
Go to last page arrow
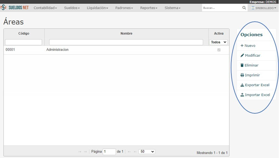click(x=135, y=152)
